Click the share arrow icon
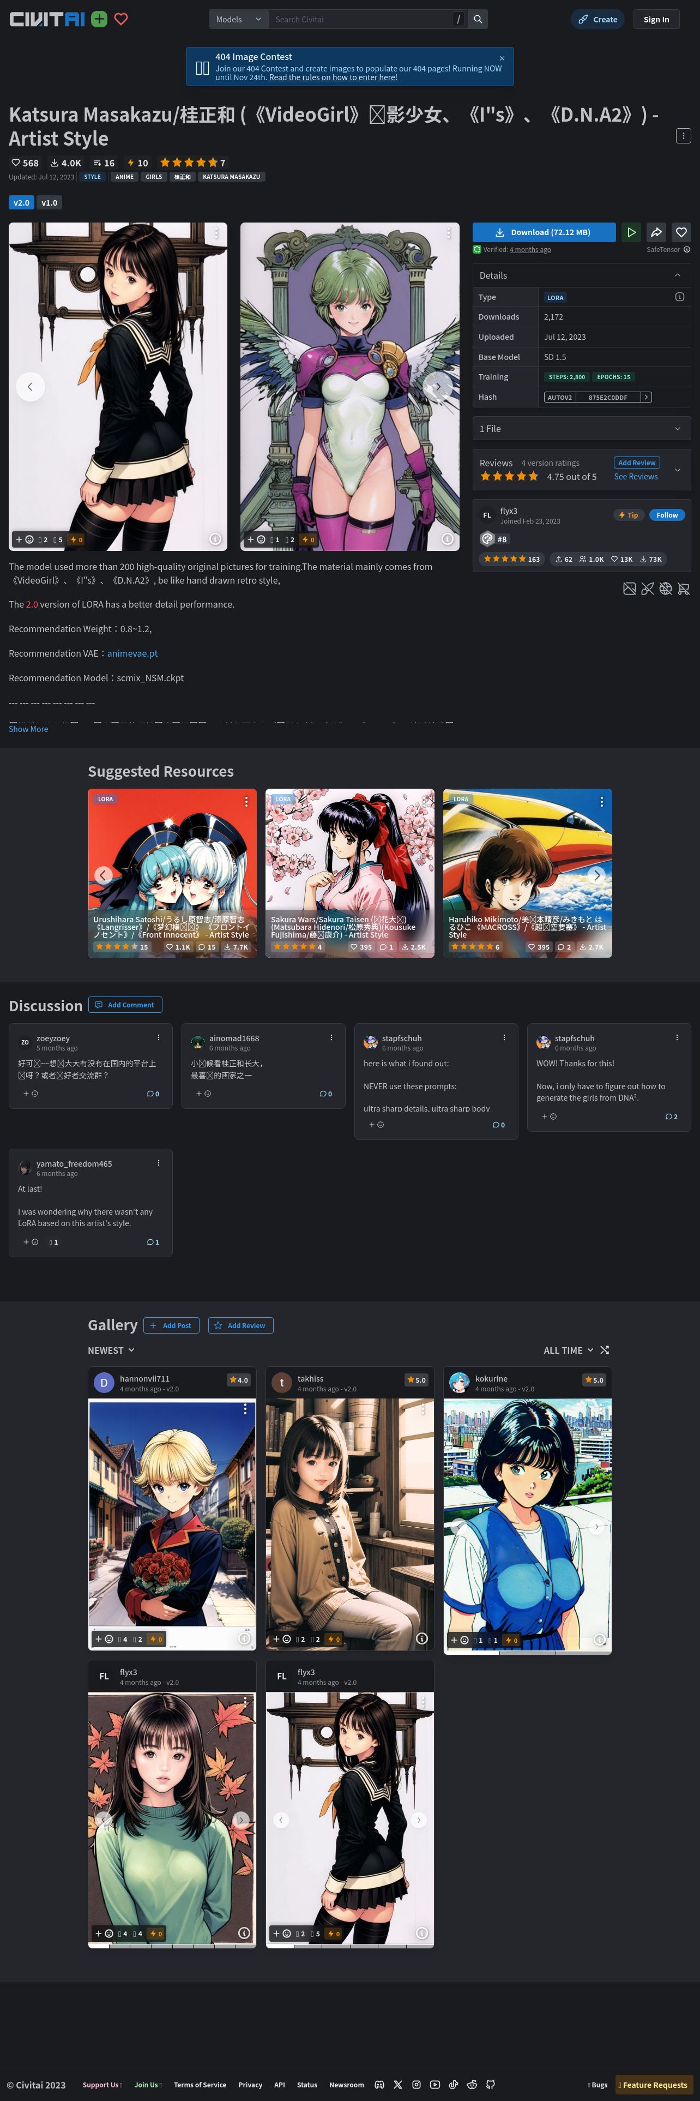Screen dimensions: 700x2101 click(656, 232)
